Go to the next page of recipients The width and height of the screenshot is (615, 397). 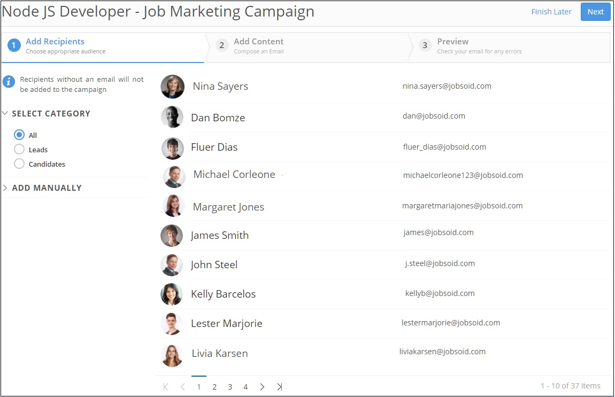coord(262,387)
